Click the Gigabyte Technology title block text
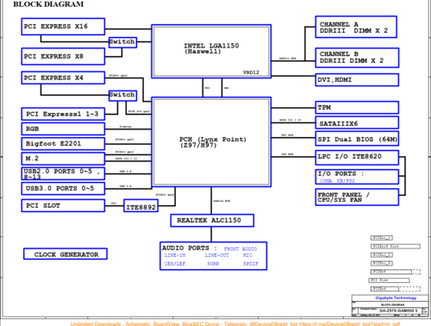Screen dimensions: 431x326 [396, 298]
